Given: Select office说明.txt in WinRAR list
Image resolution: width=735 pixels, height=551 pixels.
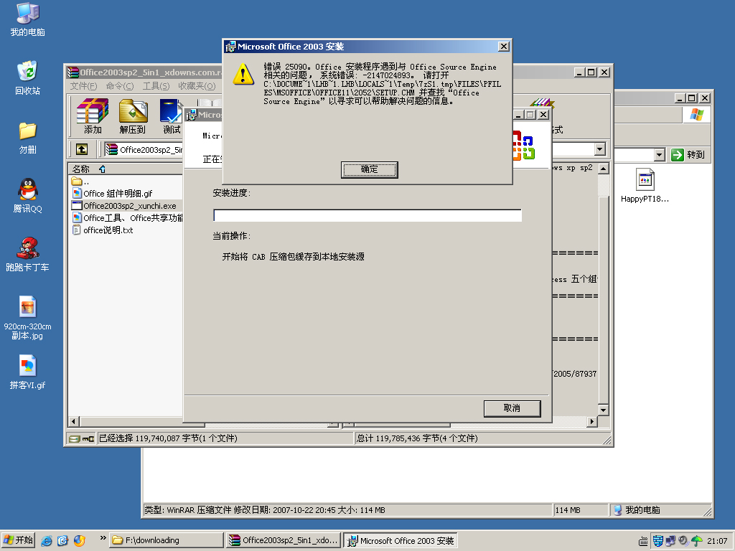Looking at the screenshot, I should (103, 230).
